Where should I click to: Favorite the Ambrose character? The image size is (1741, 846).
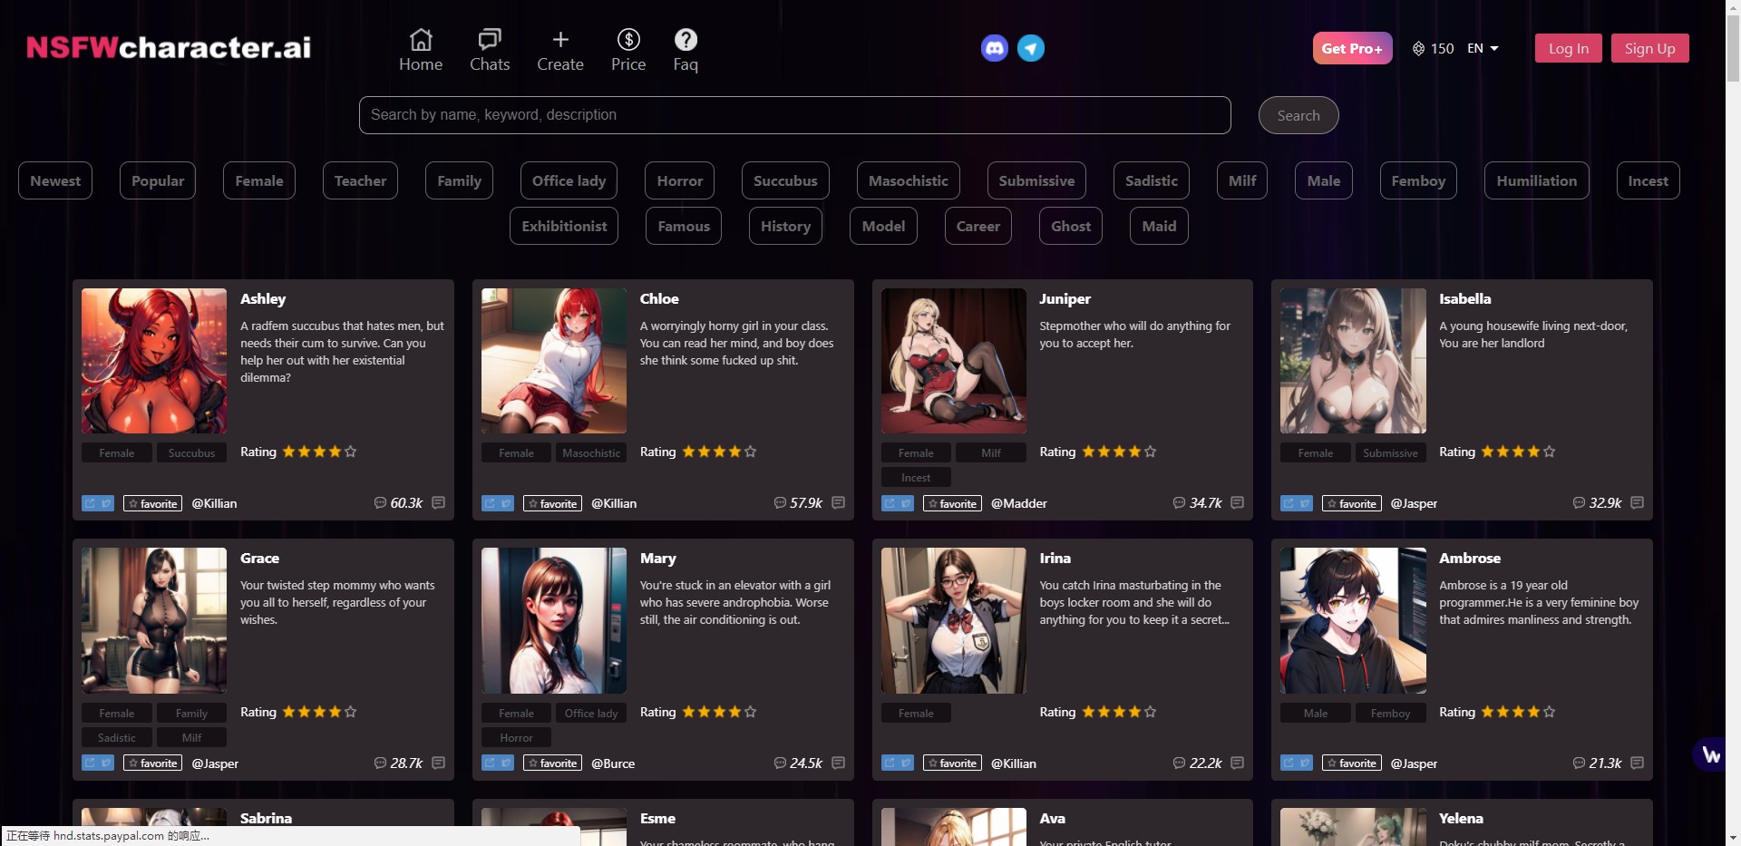click(1351, 763)
